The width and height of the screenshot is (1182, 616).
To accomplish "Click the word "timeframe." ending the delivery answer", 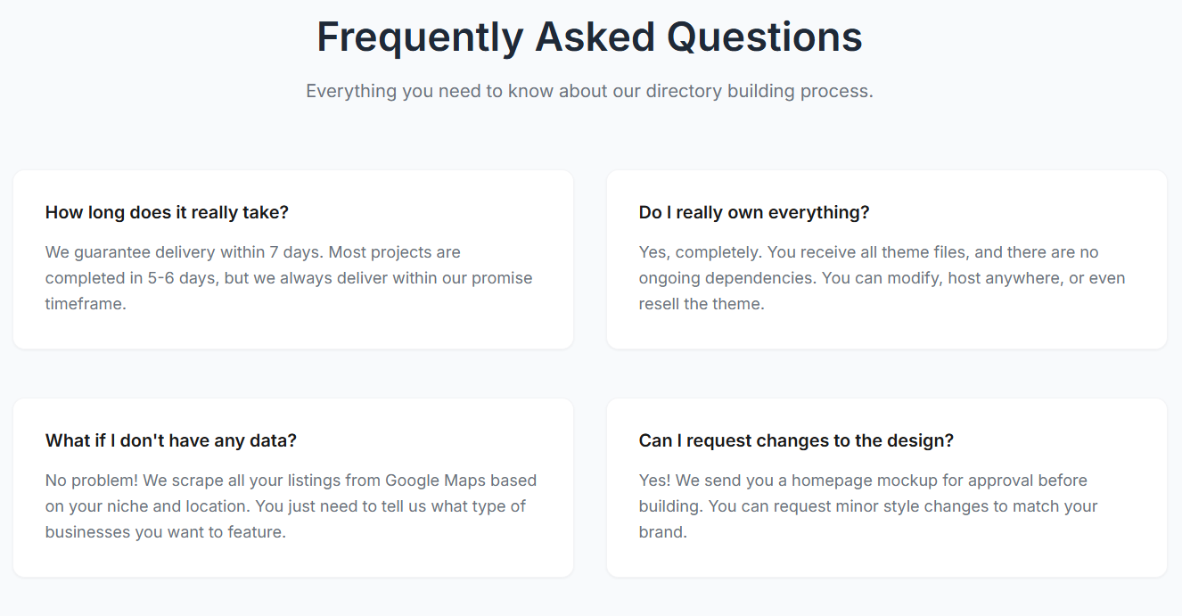I will point(86,304).
